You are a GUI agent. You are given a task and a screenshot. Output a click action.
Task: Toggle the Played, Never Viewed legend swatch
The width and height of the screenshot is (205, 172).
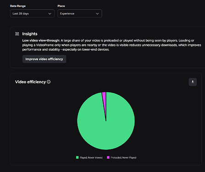(x=78, y=157)
